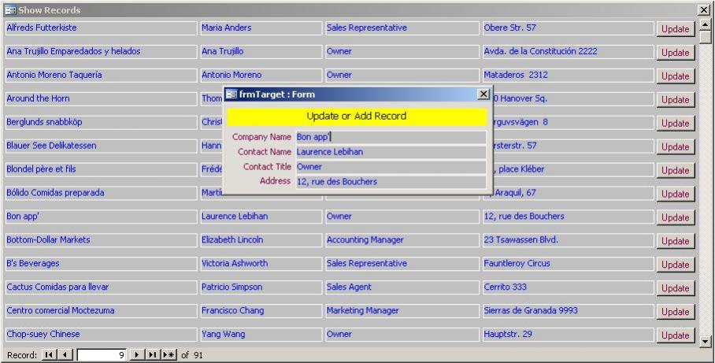The image size is (715, 363).
Task: Click Avda. de la Constitución 2222 cell
Action: [569, 51]
